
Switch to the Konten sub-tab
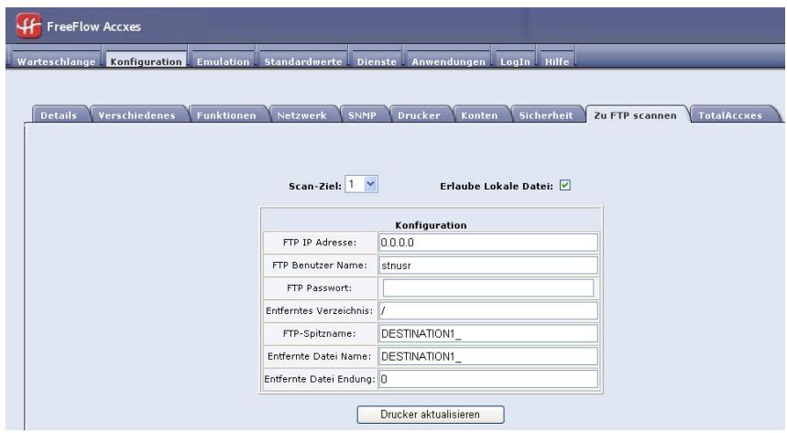(x=479, y=115)
